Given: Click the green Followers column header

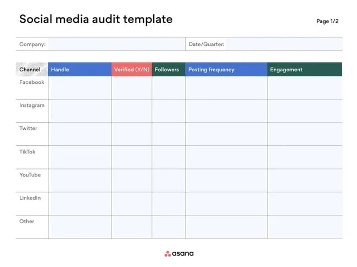Looking at the screenshot, I should pyautogui.click(x=168, y=70).
